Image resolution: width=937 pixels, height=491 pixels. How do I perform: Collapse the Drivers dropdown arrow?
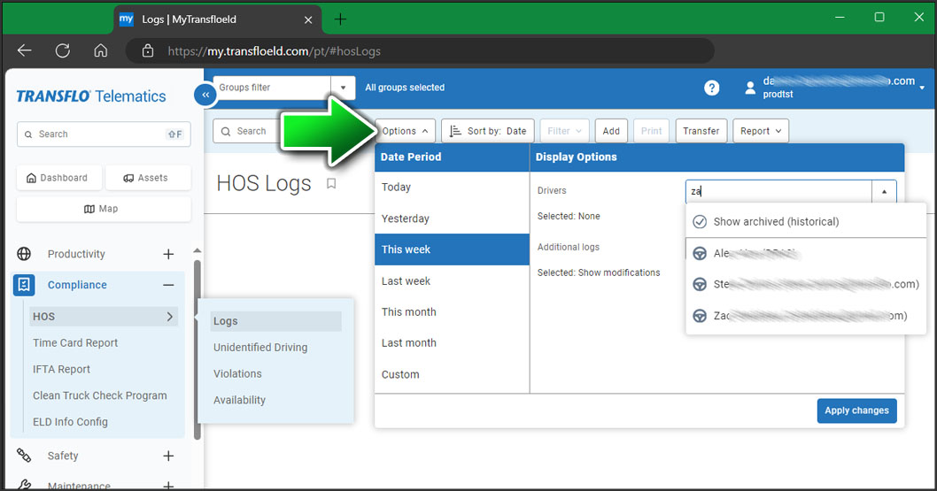click(x=884, y=191)
